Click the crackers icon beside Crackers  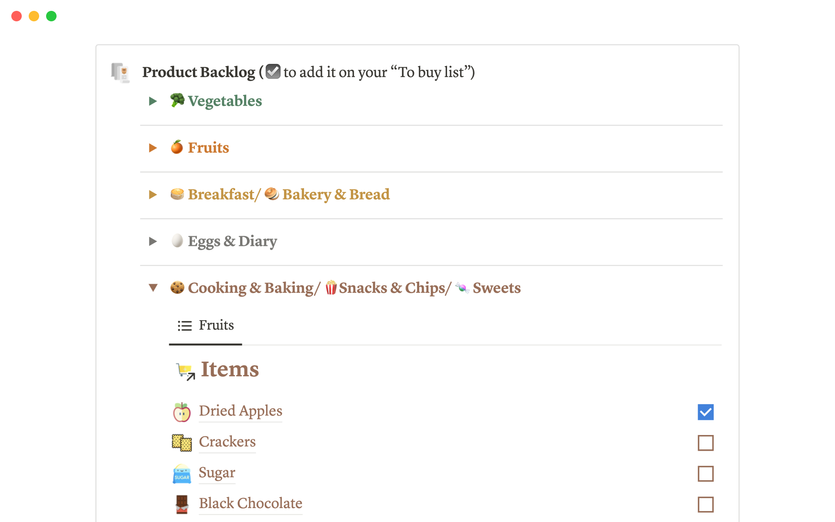coord(181,442)
